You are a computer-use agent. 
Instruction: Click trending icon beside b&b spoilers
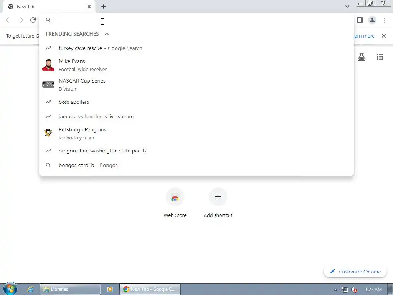coord(48,102)
